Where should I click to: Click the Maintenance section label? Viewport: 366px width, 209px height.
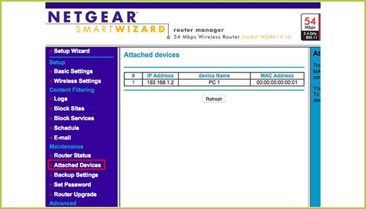tap(66, 146)
